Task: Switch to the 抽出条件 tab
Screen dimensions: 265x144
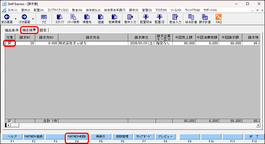Action: click(11, 30)
